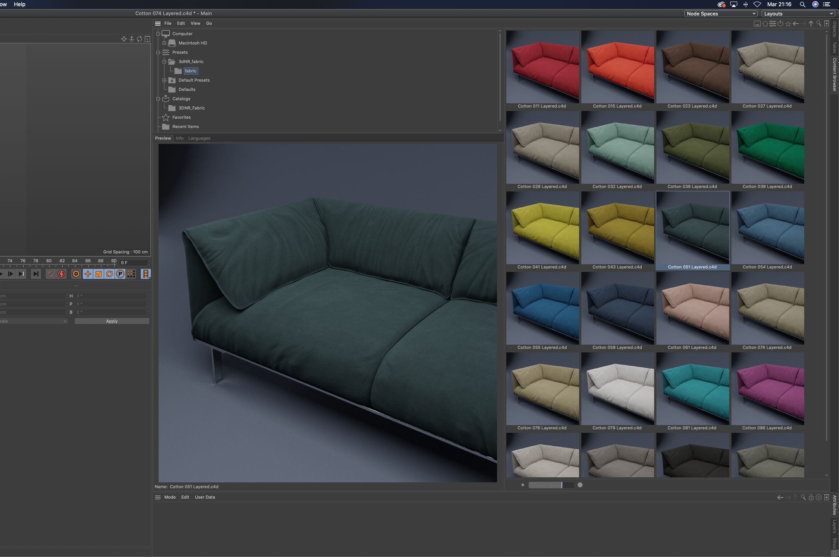Open keyframe selection gear settings icon
The height and width of the screenshot is (557, 839).
coord(76,274)
